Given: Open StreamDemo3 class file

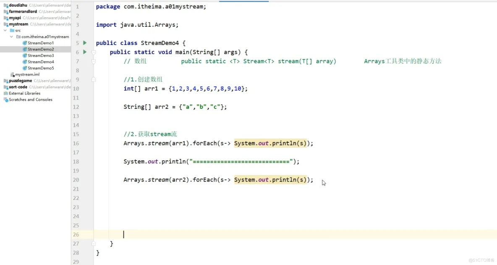Looking at the screenshot, I should [x=41, y=55].
